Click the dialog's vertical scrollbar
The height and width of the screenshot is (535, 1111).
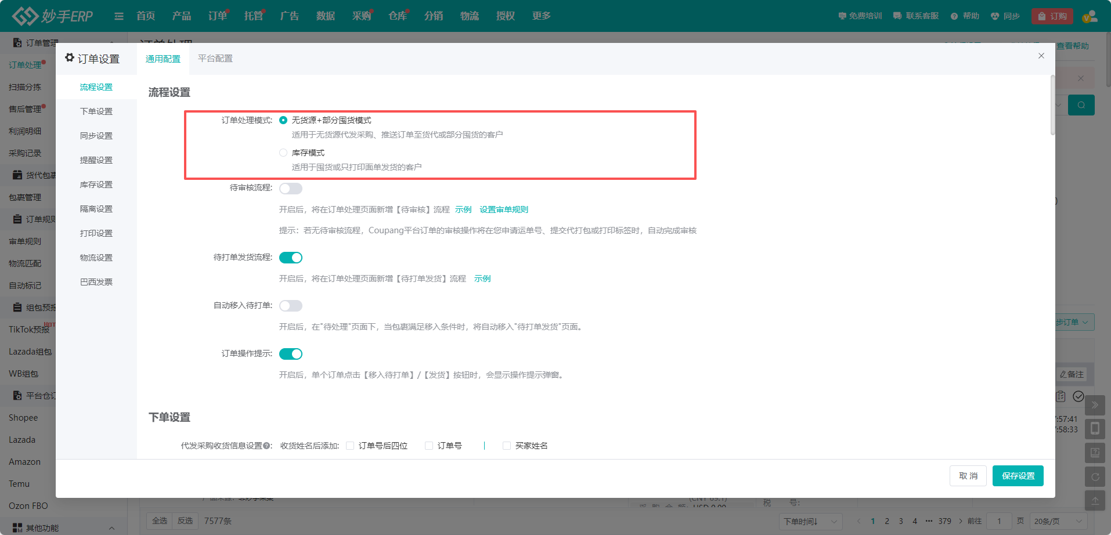tap(1052, 105)
